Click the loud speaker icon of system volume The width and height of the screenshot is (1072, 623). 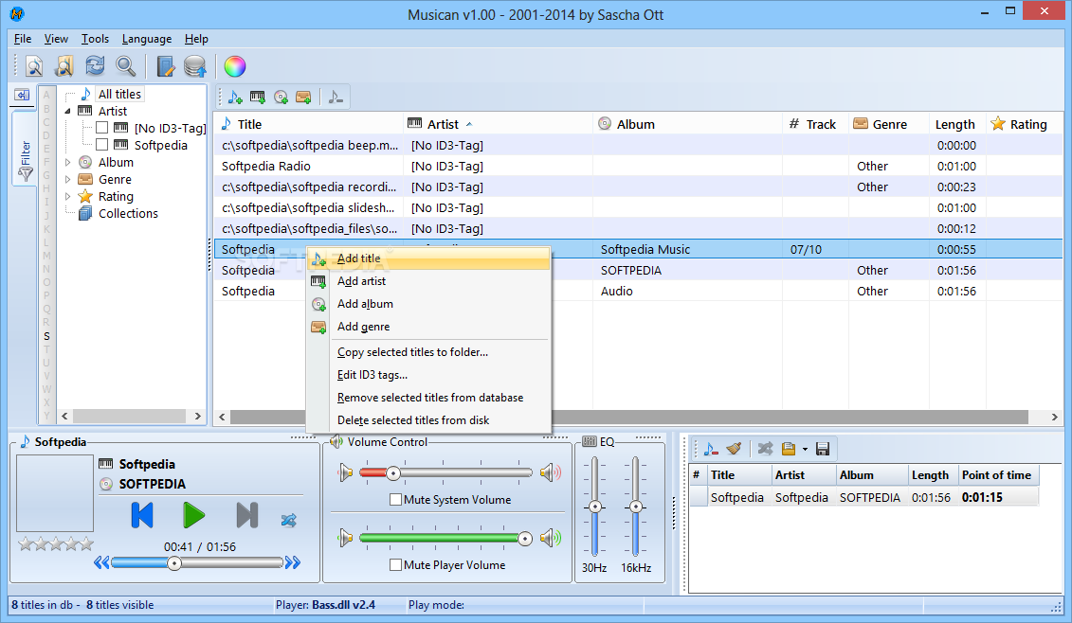(551, 472)
